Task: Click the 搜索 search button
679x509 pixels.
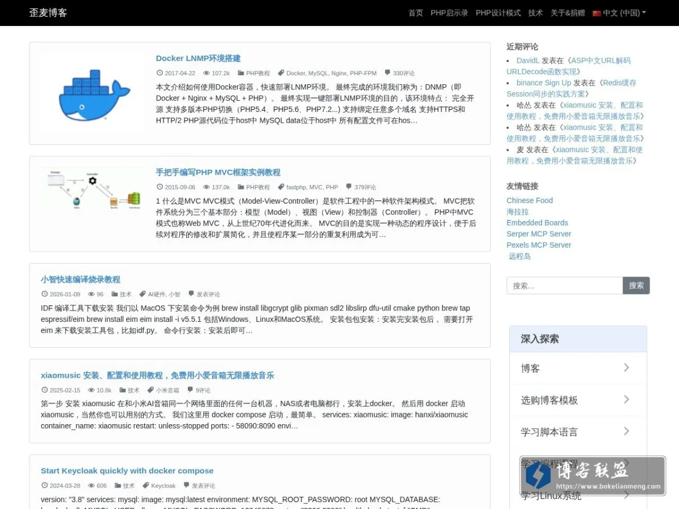Action: [636, 286]
